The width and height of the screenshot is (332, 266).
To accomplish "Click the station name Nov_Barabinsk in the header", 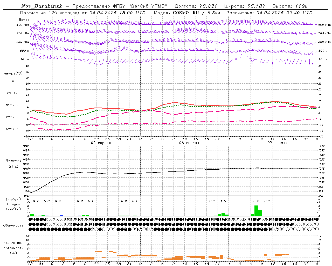I will pos(41,6).
